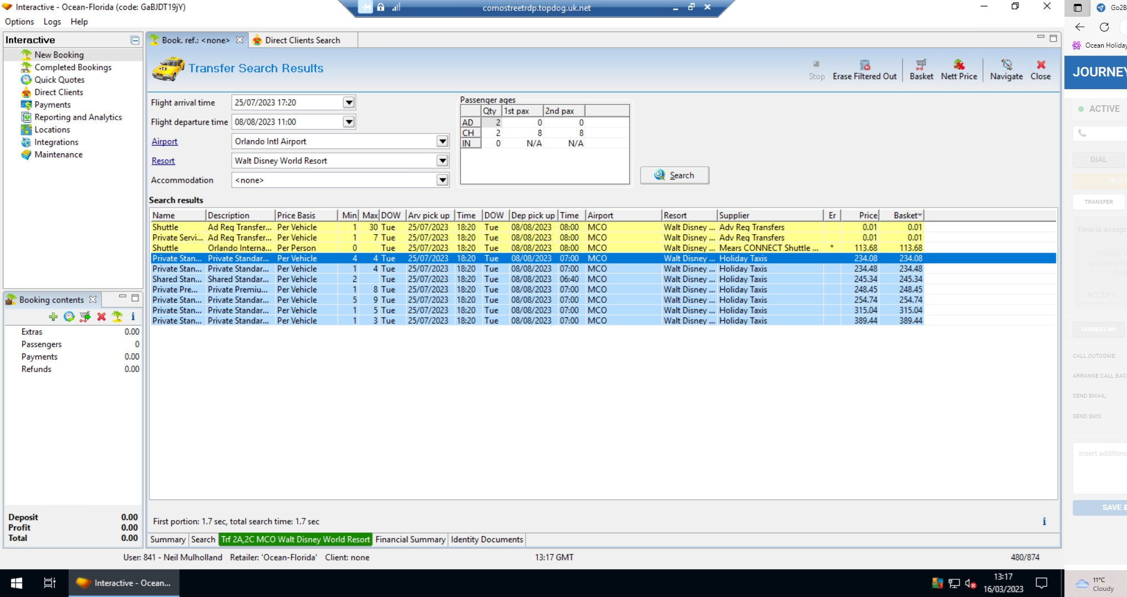Open the Help menu

point(79,22)
